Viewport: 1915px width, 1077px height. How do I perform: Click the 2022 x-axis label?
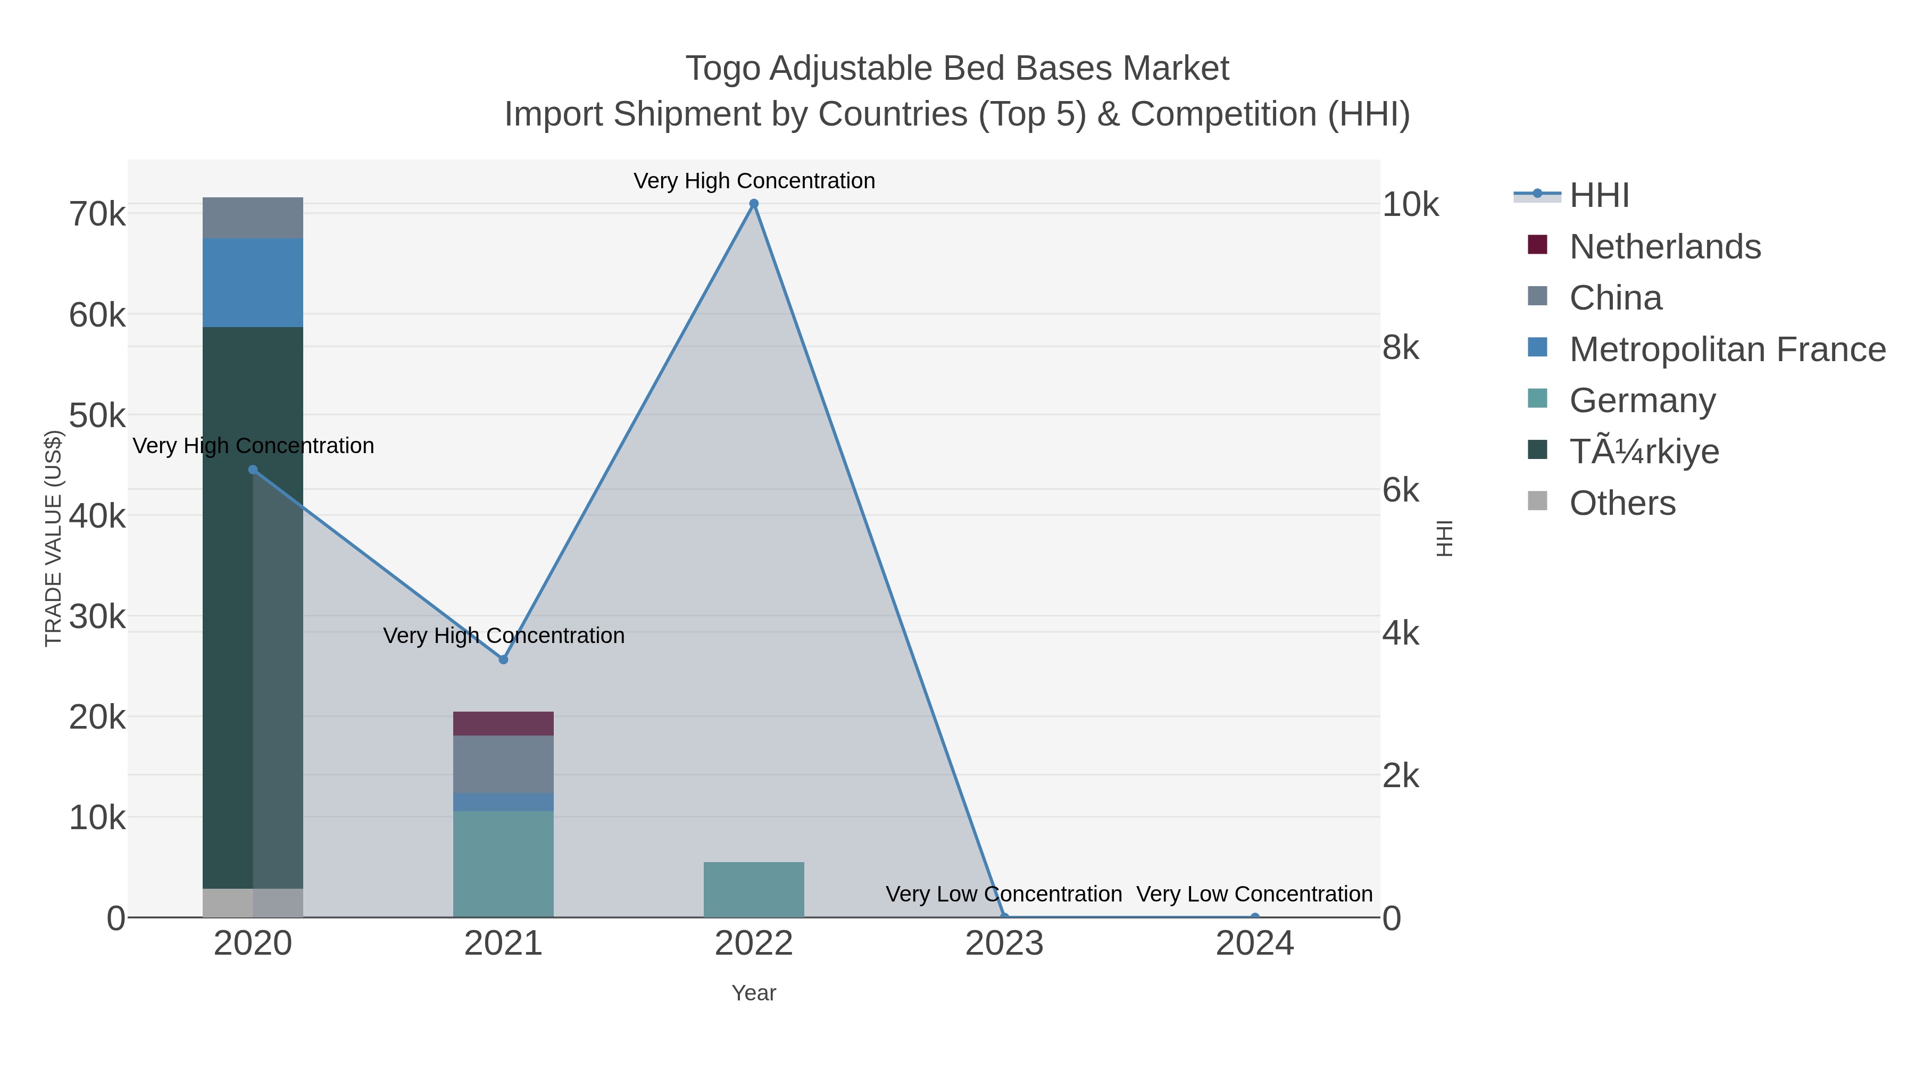point(754,944)
